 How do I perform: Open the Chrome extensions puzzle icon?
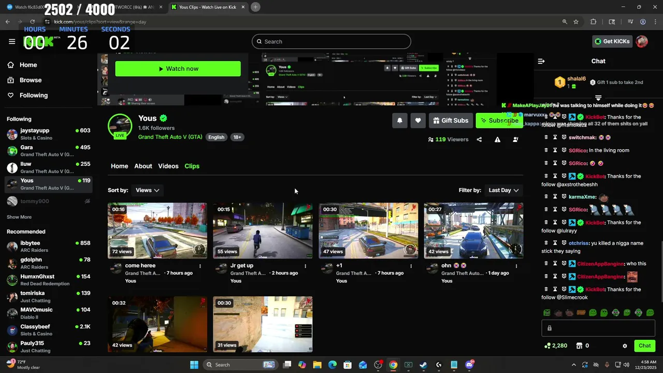tap(594, 22)
